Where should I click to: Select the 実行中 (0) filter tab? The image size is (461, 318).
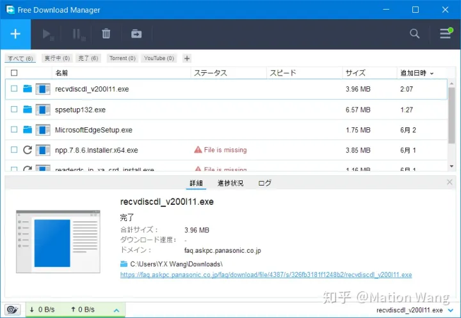[x=57, y=58]
